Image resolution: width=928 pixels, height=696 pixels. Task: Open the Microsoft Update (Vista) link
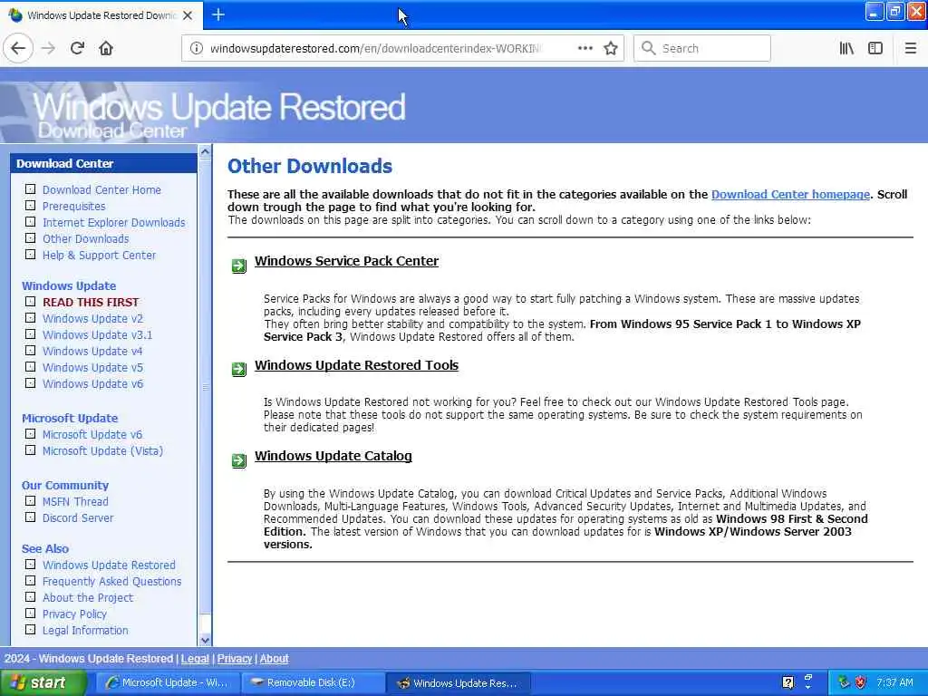tap(102, 450)
